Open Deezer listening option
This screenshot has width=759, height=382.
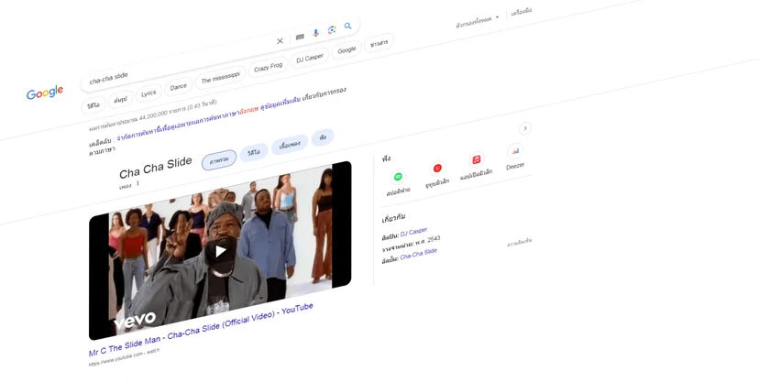click(515, 156)
